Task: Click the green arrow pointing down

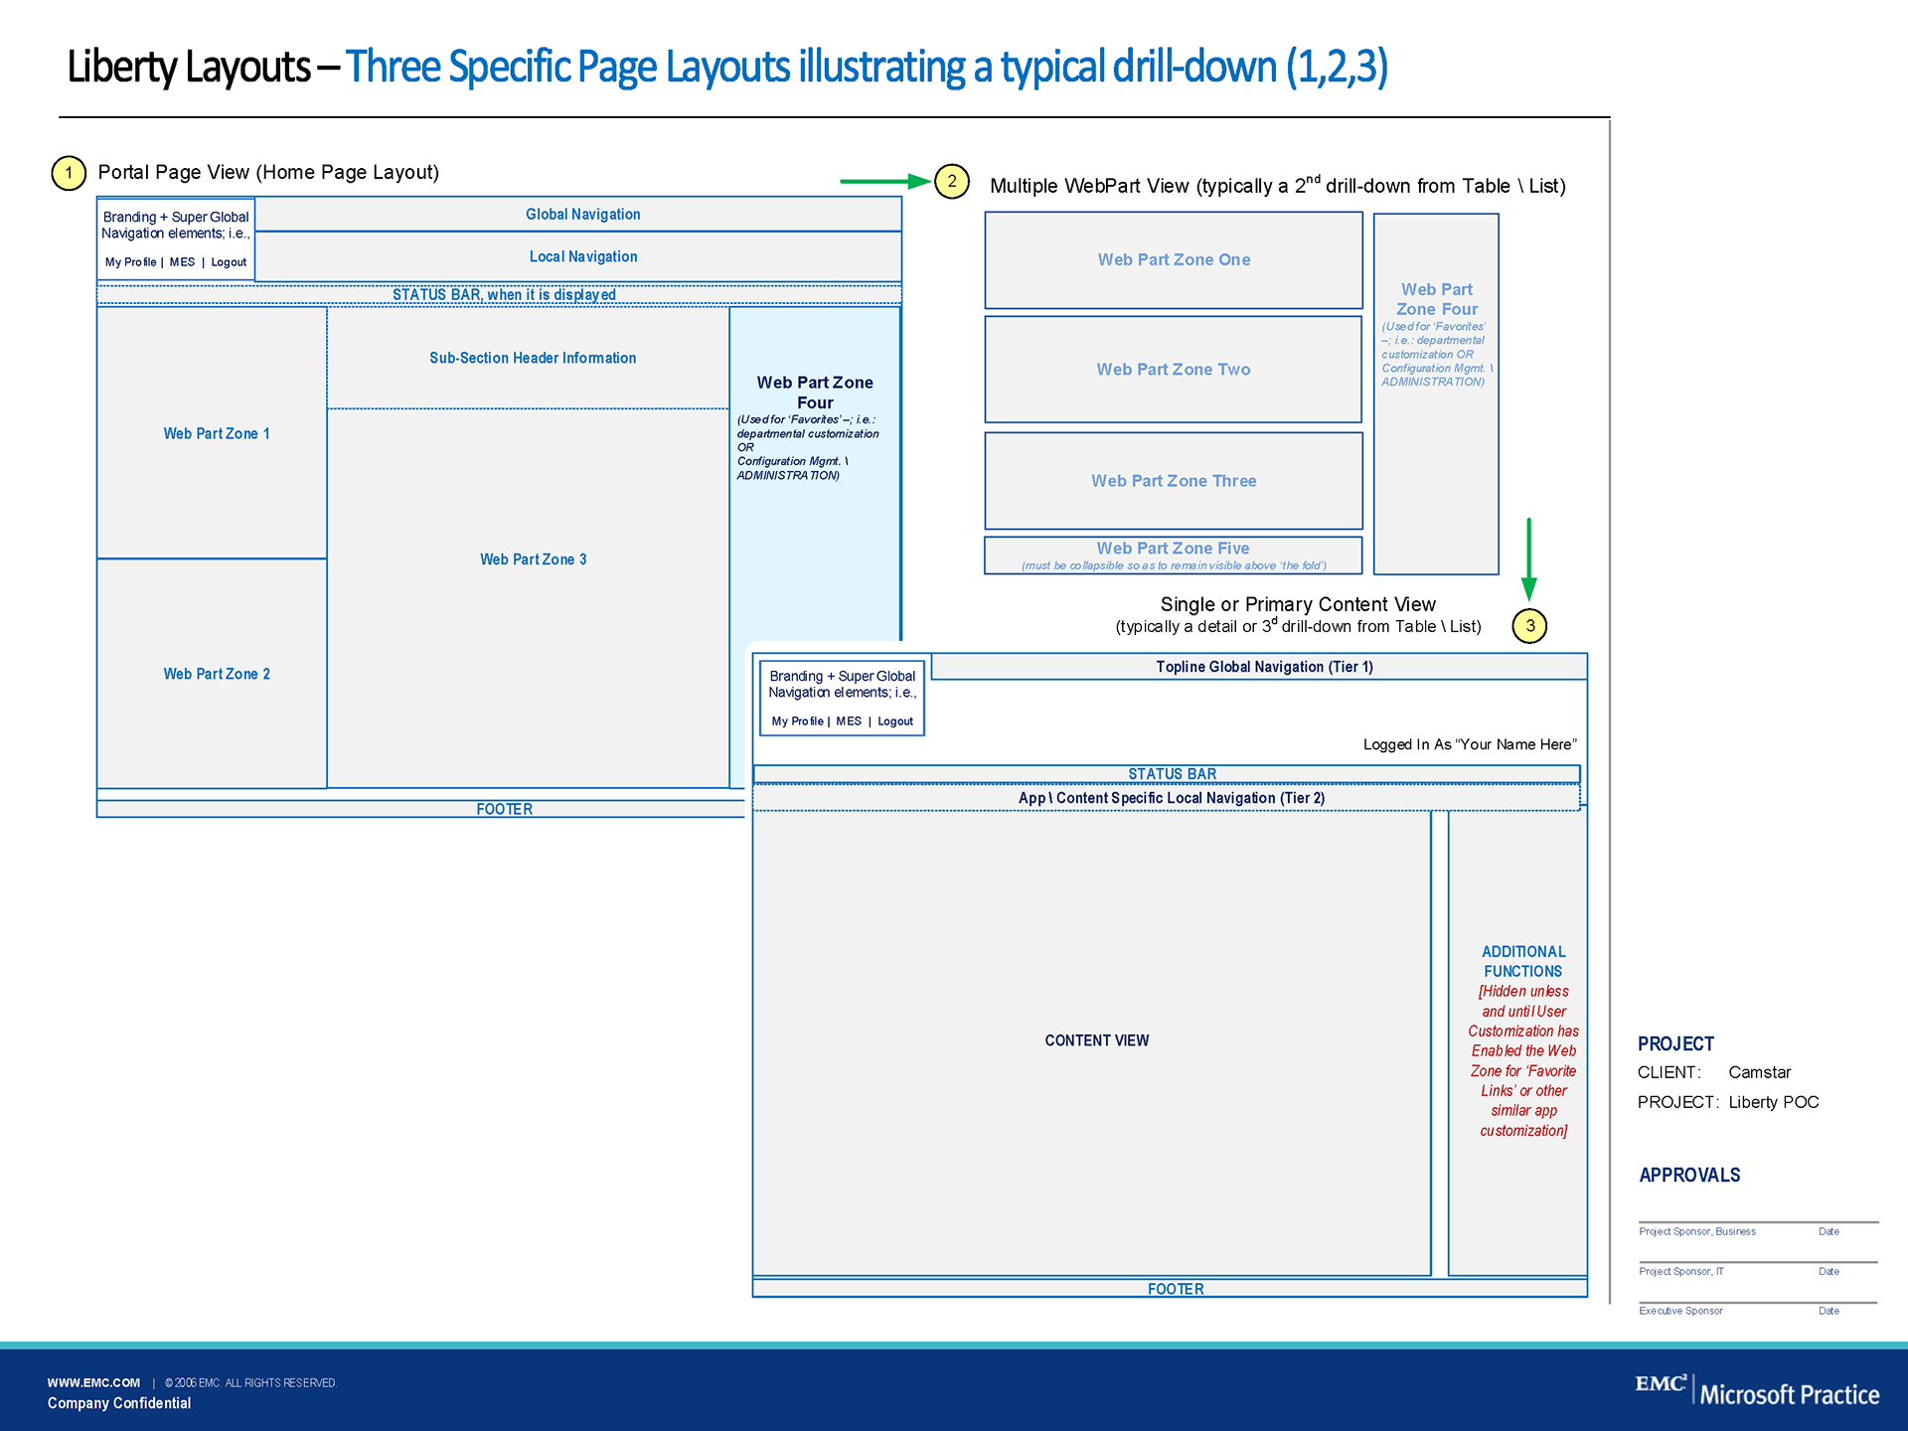Action: pos(1528,556)
